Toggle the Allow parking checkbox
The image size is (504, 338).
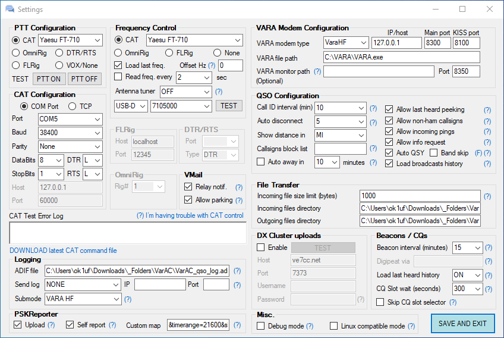188,200
